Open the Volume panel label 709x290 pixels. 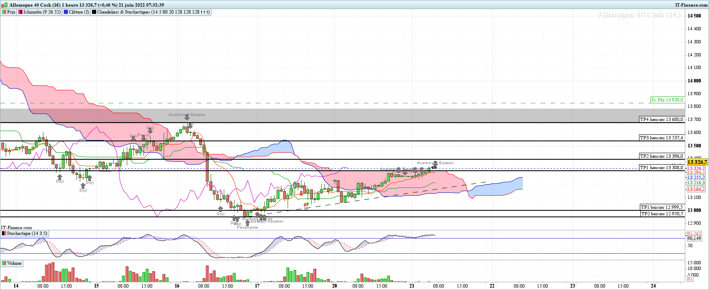[x=12, y=263]
